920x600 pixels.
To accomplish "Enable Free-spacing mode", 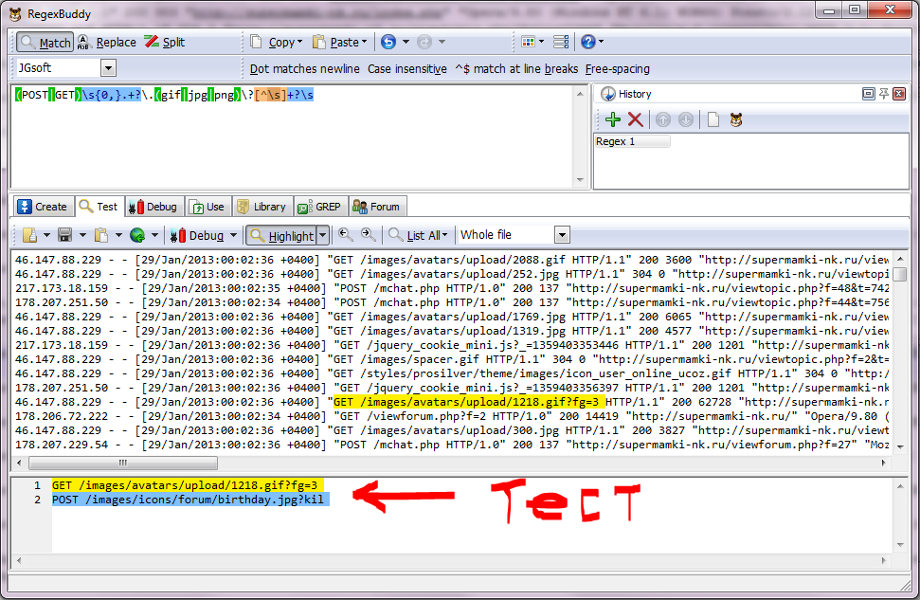I will pos(617,69).
